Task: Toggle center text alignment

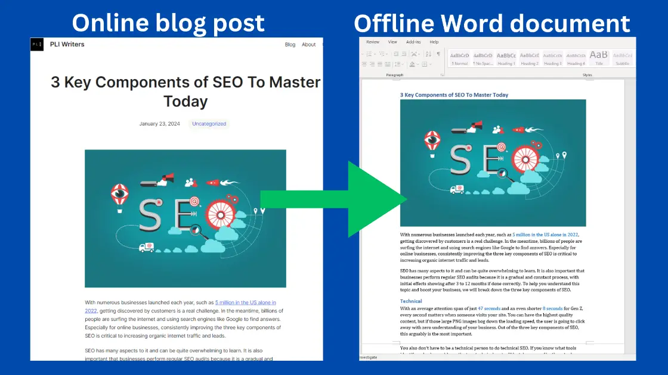Action: click(372, 64)
